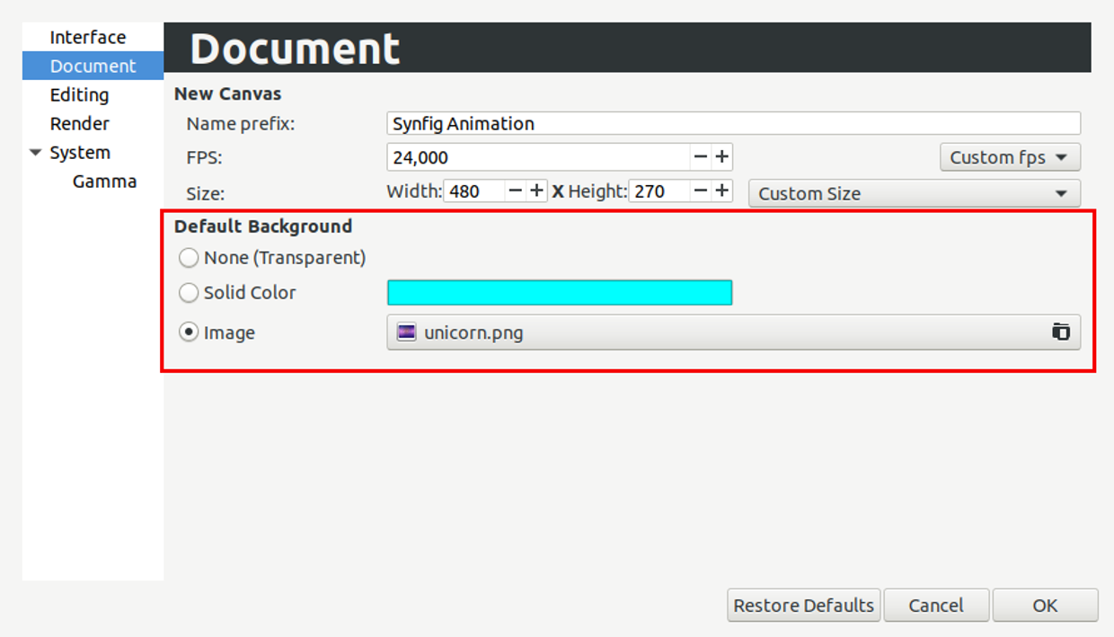This screenshot has height=637, width=1114.
Task: Open the cyan background color swatch
Action: (x=560, y=293)
